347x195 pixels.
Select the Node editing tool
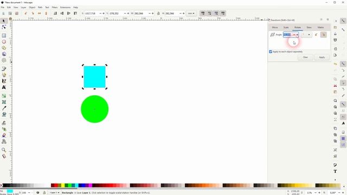4,27
